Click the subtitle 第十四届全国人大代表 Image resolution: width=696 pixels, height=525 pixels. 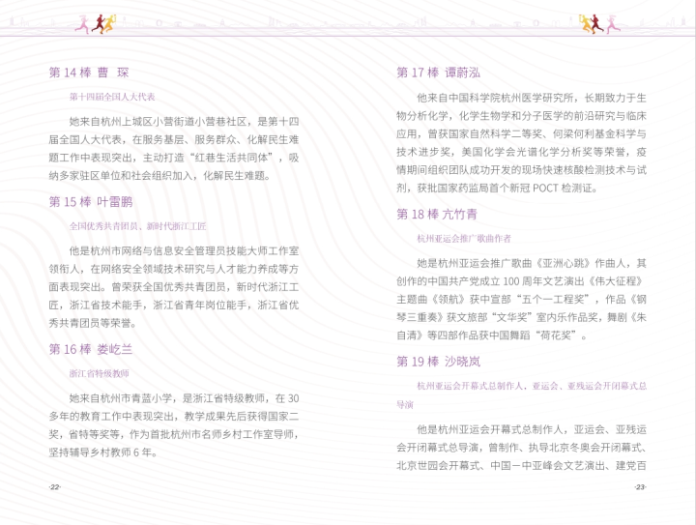click(x=112, y=98)
